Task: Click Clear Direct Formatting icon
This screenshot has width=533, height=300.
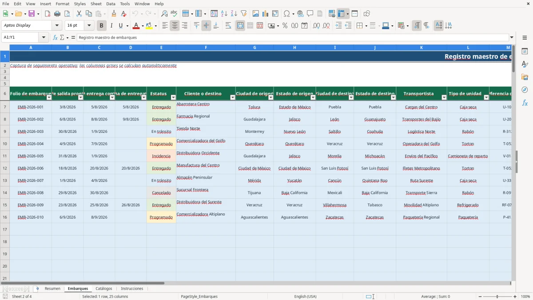Action: pyautogui.click(x=123, y=14)
